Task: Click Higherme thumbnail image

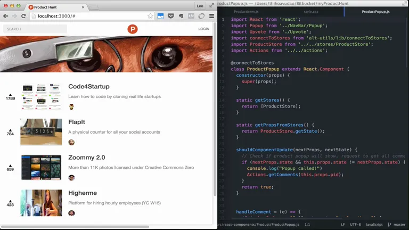Action: click(41, 203)
